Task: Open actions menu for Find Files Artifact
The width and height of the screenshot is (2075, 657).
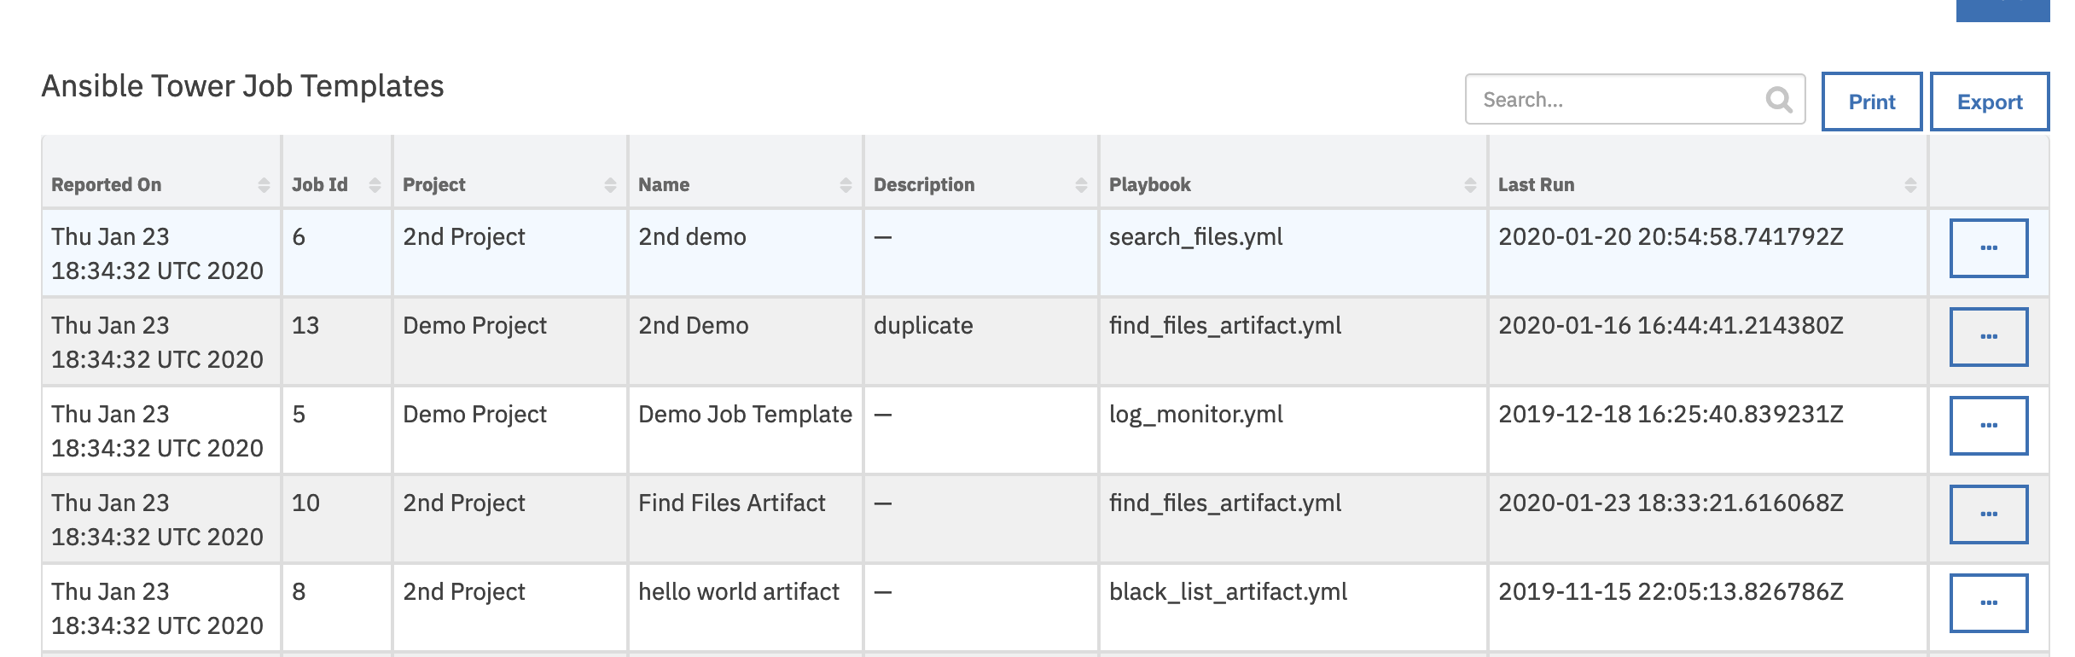Action: click(x=1989, y=515)
